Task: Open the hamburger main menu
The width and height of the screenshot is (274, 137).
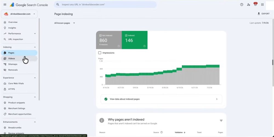Action: pos(5,5)
